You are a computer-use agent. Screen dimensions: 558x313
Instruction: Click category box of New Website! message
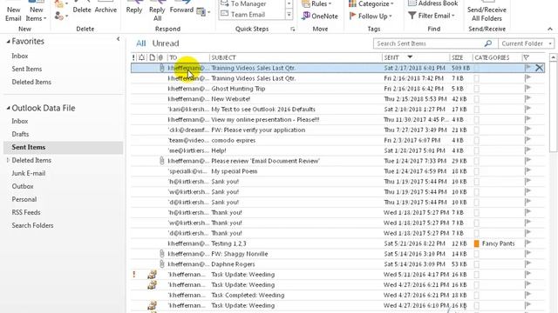point(477,99)
